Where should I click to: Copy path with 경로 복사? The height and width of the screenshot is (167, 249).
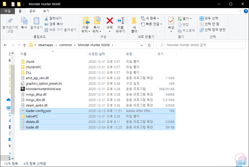54,24
